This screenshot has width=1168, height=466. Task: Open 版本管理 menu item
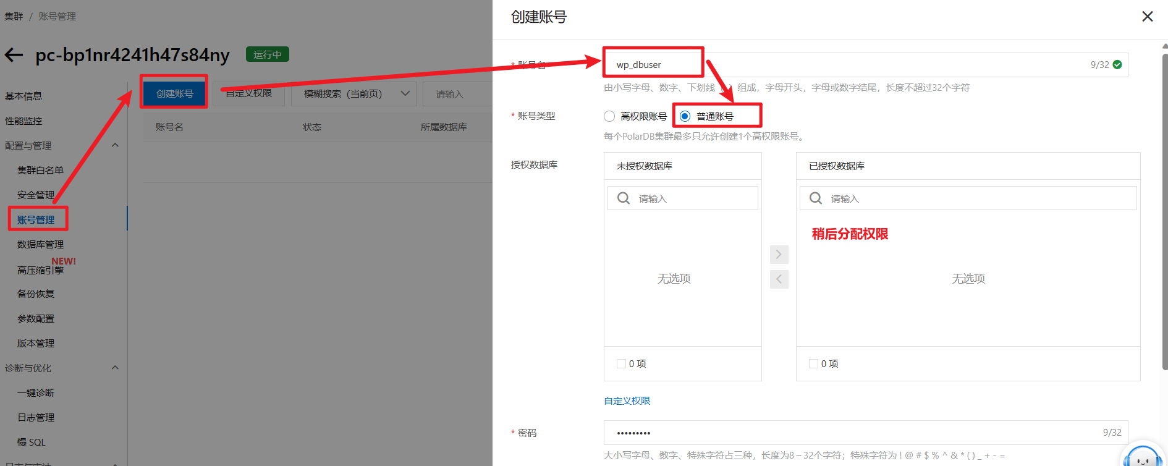point(36,343)
